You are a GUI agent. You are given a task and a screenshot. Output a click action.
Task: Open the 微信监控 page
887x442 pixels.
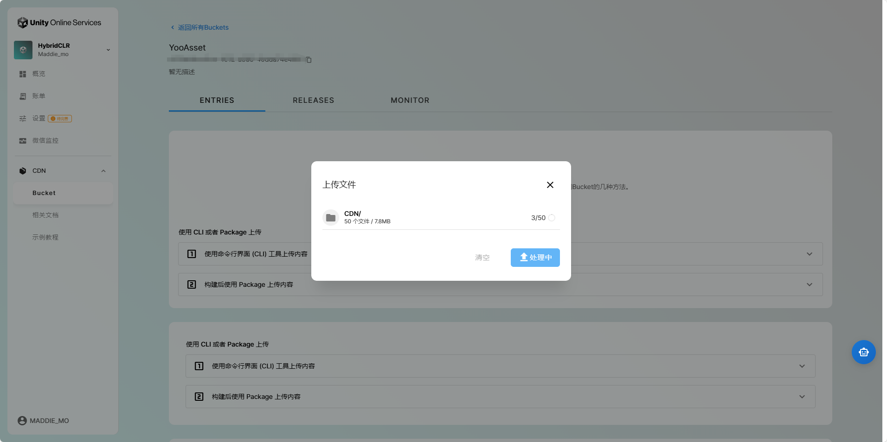click(x=45, y=140)
